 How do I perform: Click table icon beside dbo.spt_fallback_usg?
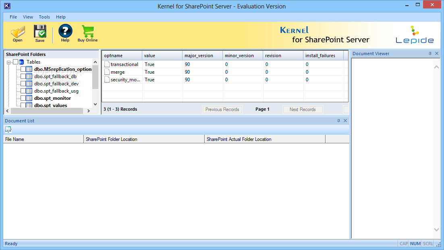coord(29,91)
